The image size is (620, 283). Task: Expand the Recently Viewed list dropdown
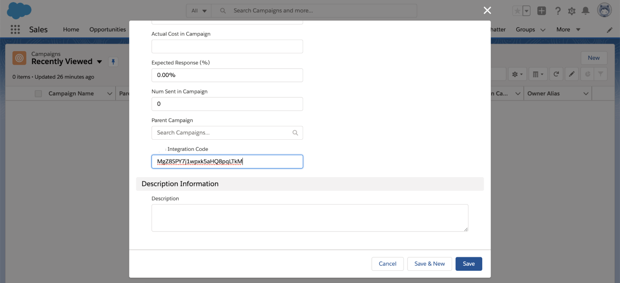point(100,62)
